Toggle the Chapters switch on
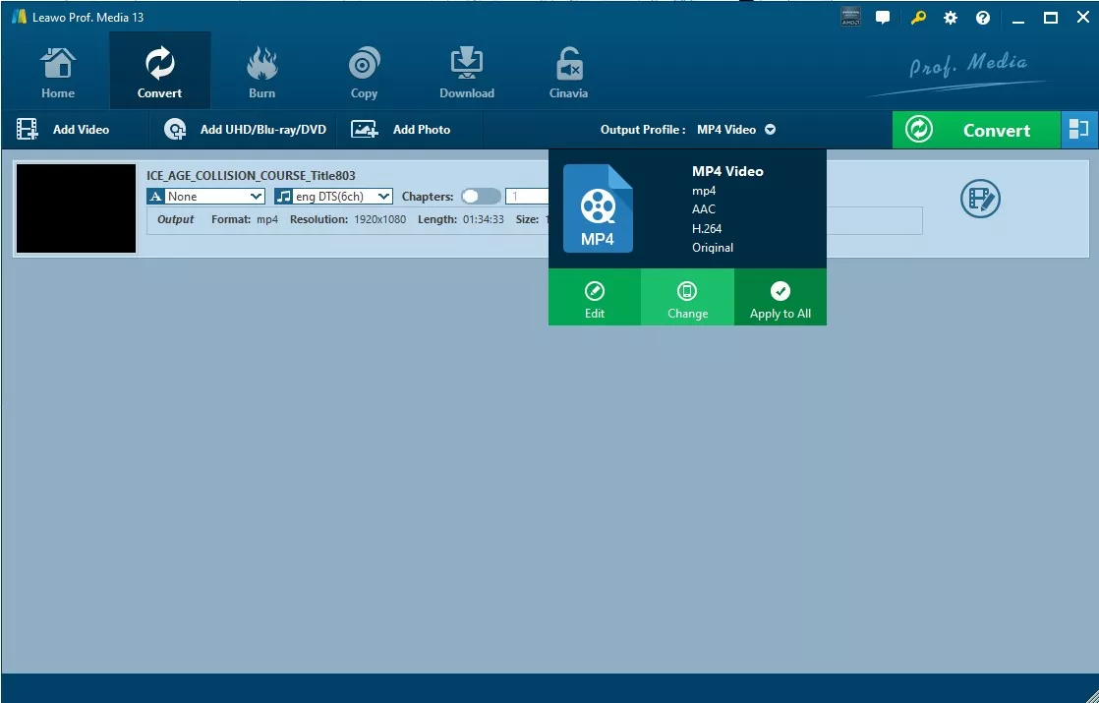Viewport: 1099px width, 703px height. [x=481, y=196]
